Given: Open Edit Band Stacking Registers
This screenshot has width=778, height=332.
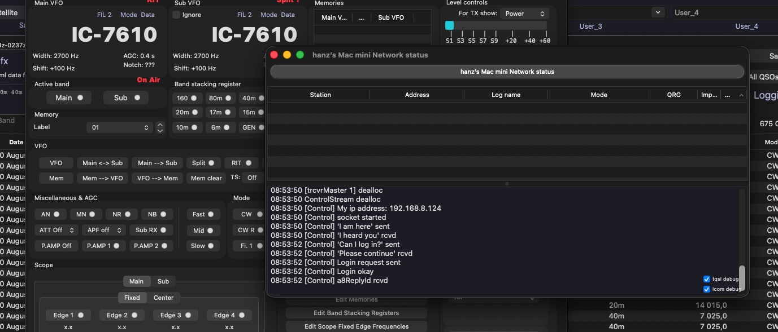Looking at the screenshot, I should (x=356, y=313).
